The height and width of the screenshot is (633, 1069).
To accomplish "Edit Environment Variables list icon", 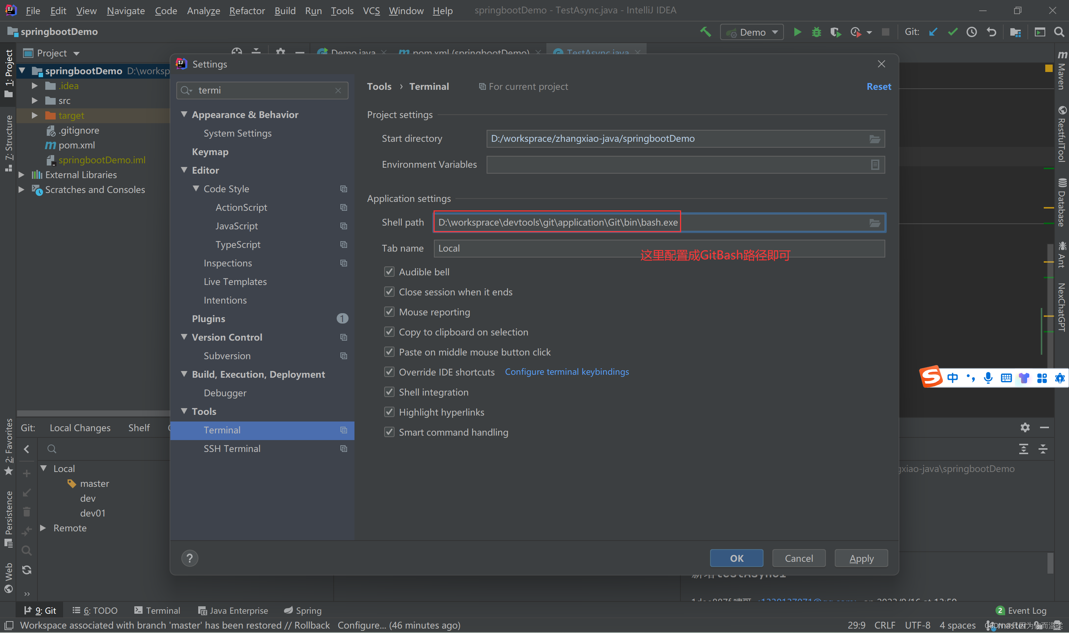I will click(x=875, y=165).
